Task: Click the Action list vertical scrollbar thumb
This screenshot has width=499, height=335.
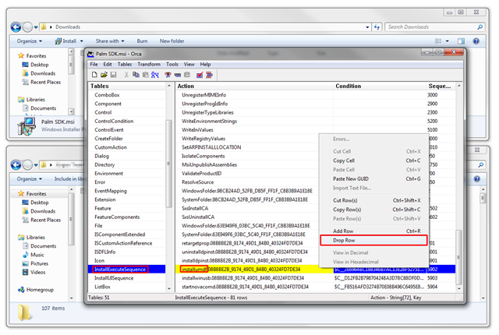Action: [459, 257]
